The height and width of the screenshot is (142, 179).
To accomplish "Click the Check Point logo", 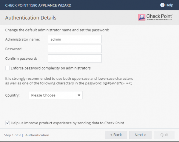I will (x=155, y=17).
